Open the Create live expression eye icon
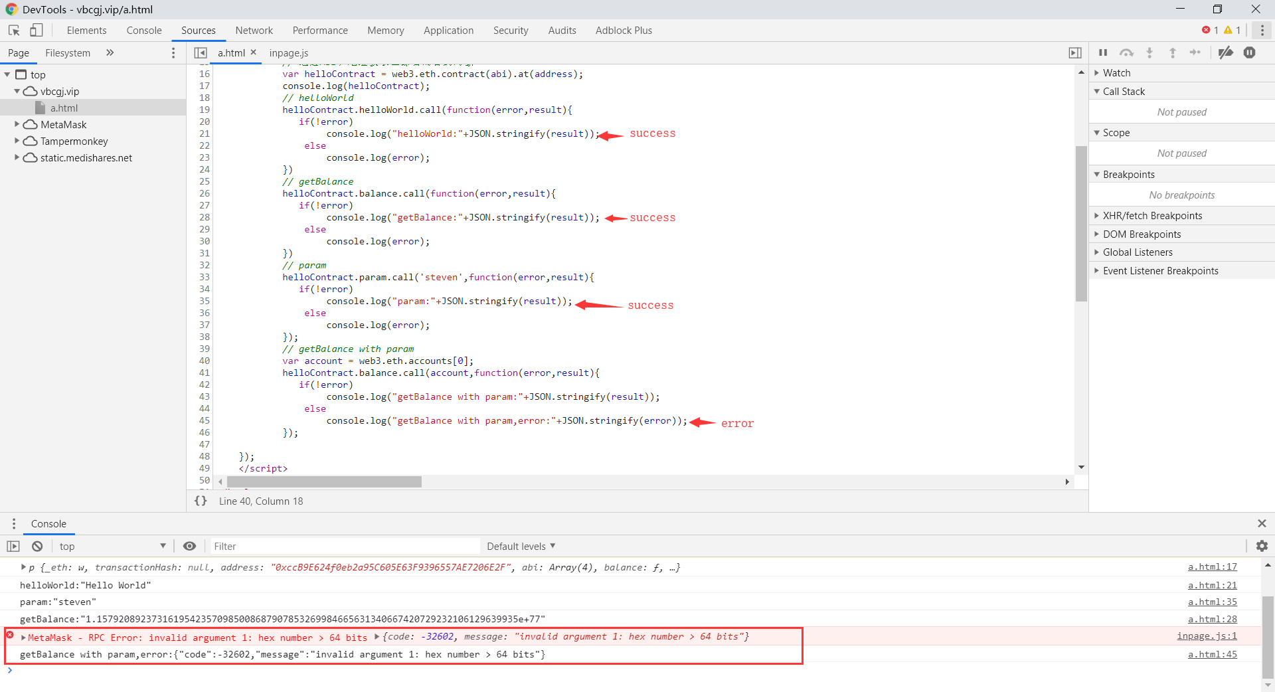 pos(190,546)
